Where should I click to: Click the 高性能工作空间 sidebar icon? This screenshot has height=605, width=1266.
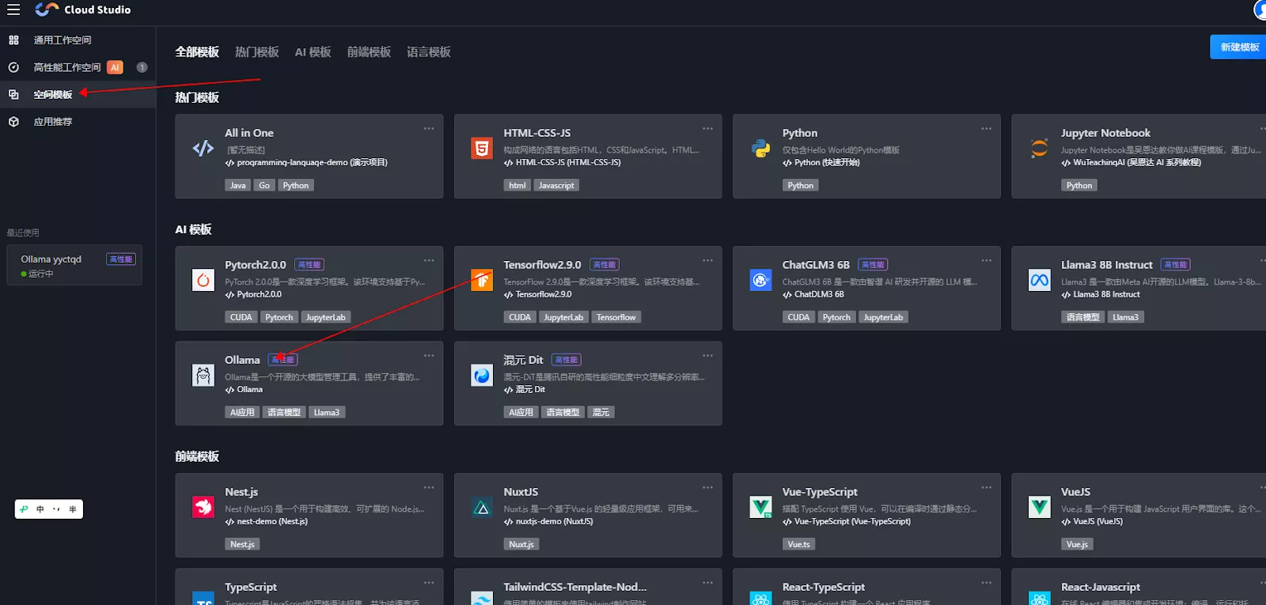pos(13,67)
